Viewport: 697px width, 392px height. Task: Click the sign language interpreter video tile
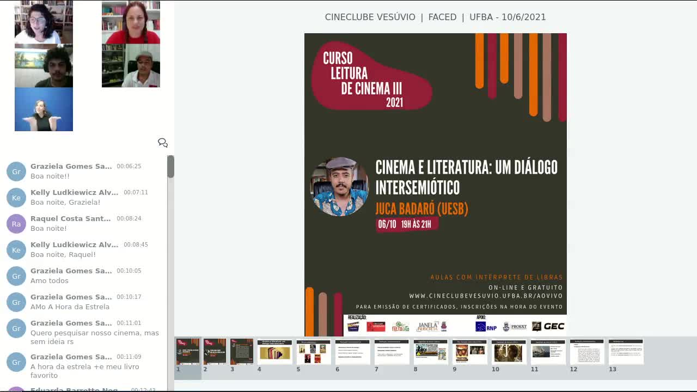[44, 109]
